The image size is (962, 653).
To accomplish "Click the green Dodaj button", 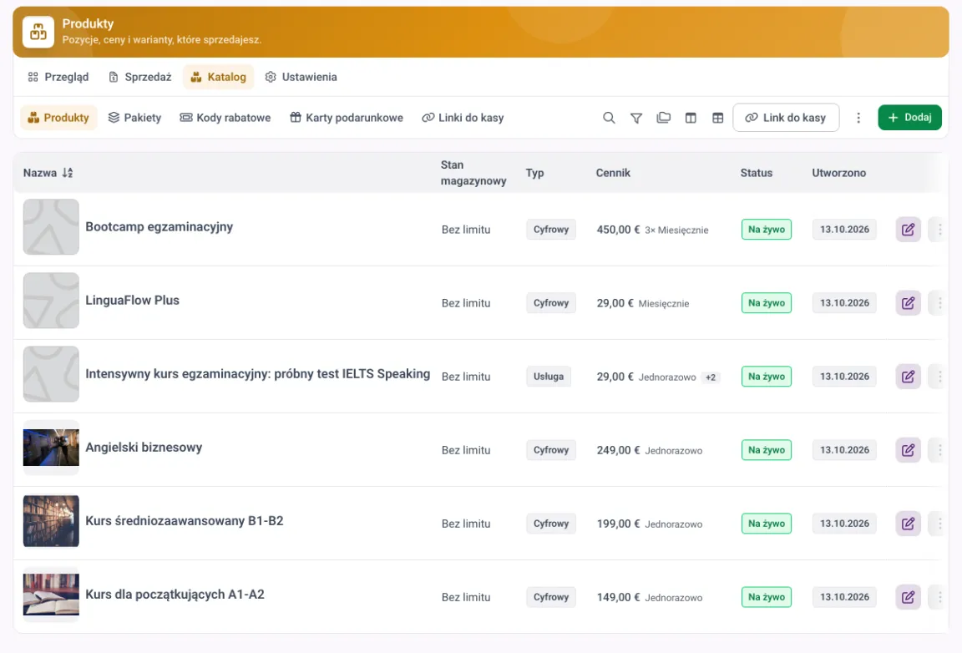I will point(910,118).
